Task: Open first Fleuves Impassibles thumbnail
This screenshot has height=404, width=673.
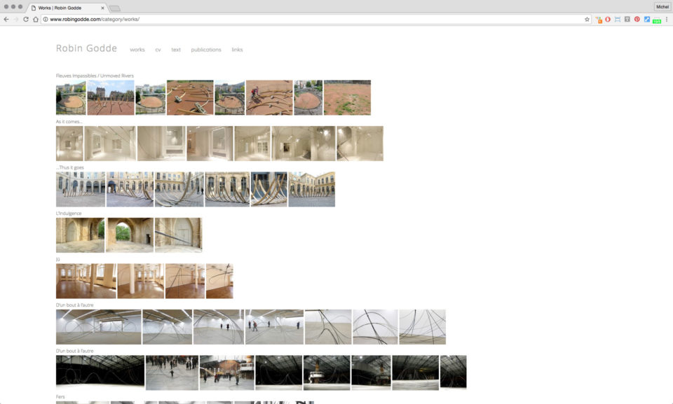Action: [x=71, y=97]
